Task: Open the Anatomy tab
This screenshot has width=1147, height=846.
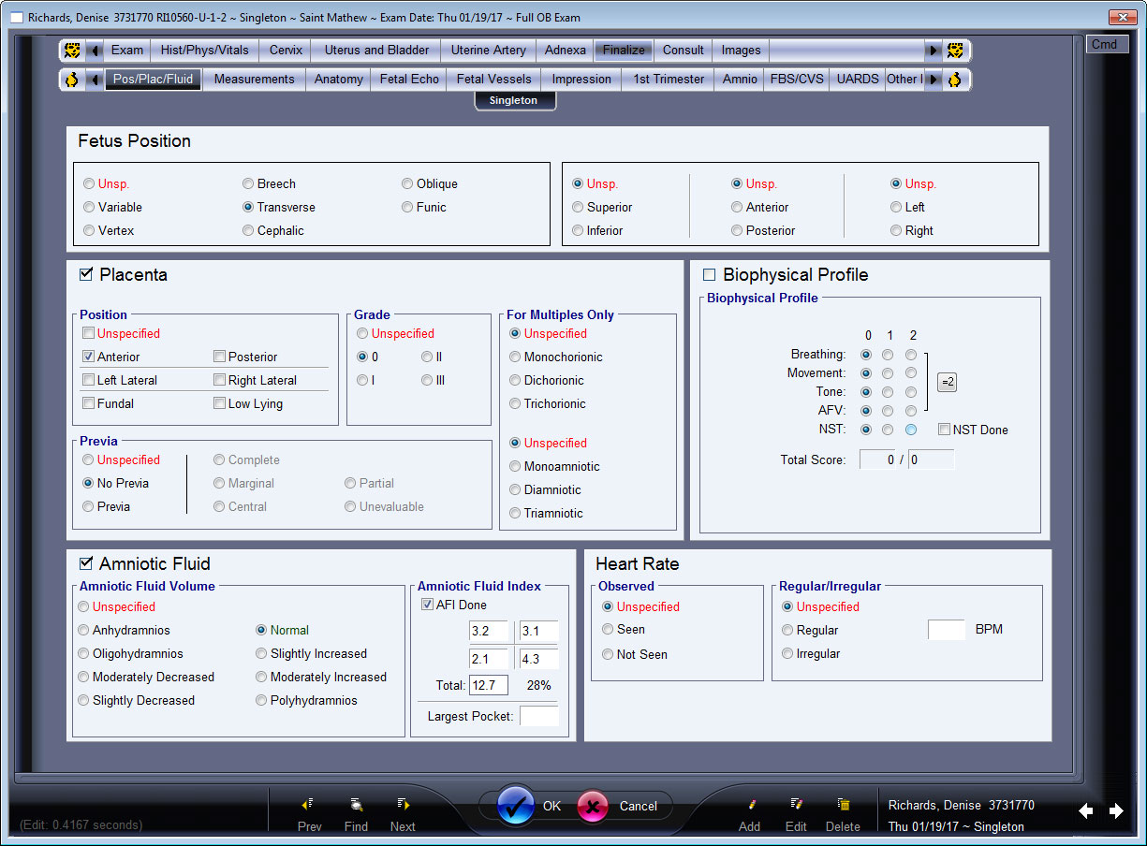Action: 339,80
